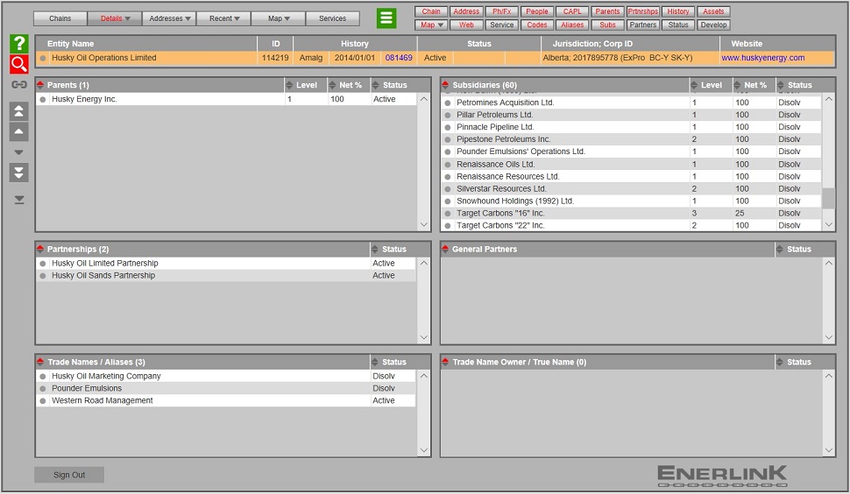Screen dimensions: 850x494
Task: Click Subsidiaries list scroll-down arrow
Action: (x=828, y=224)
